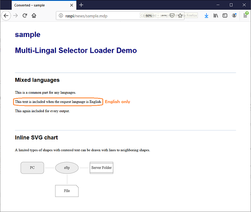Open a new tab with plus button

coord(81,5)
